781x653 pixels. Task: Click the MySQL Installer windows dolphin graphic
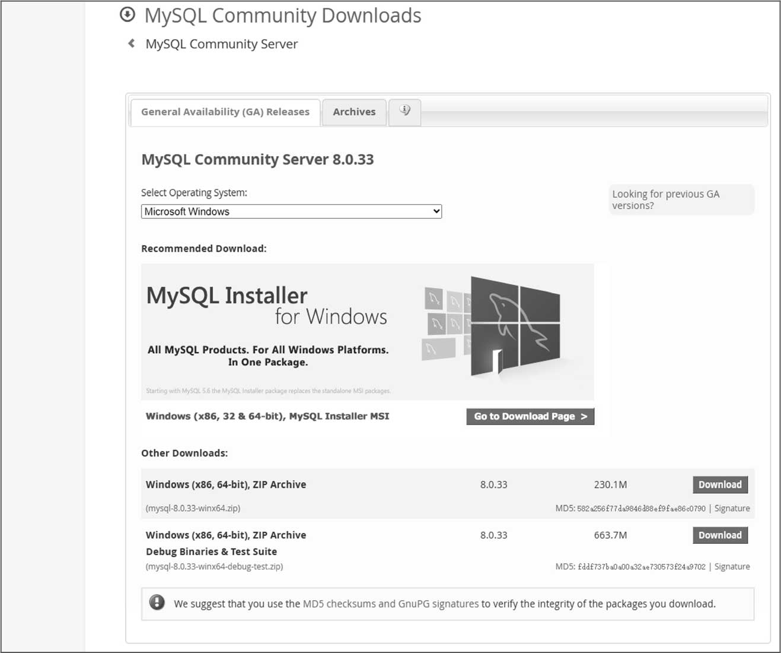click(x=514, y=326)
